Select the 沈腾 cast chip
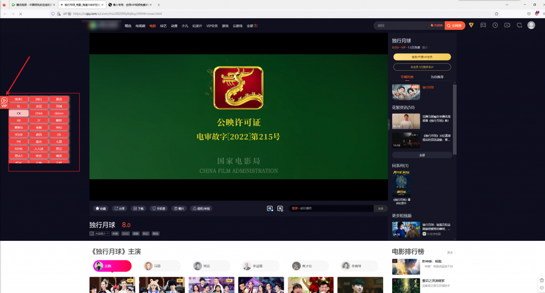The image size is (545, 293). click(112, 266)
